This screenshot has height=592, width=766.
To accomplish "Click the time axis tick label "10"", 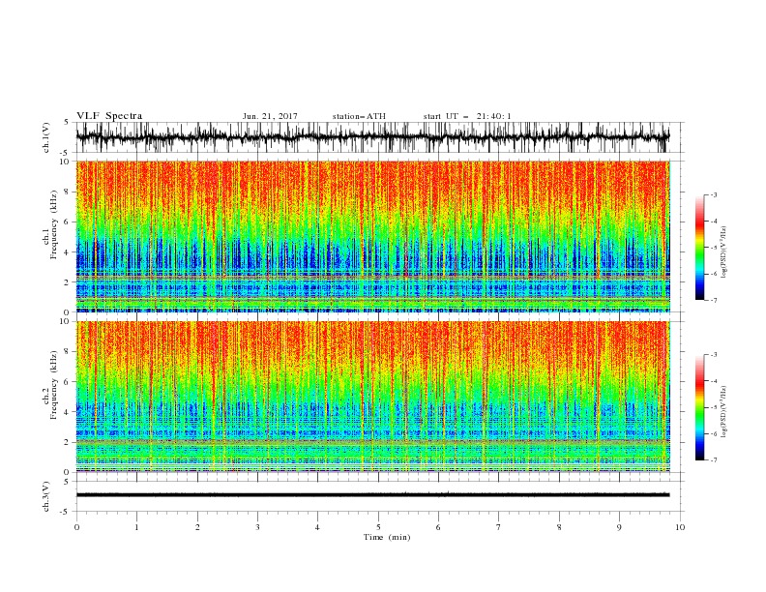I will click(x=680, y=527).
